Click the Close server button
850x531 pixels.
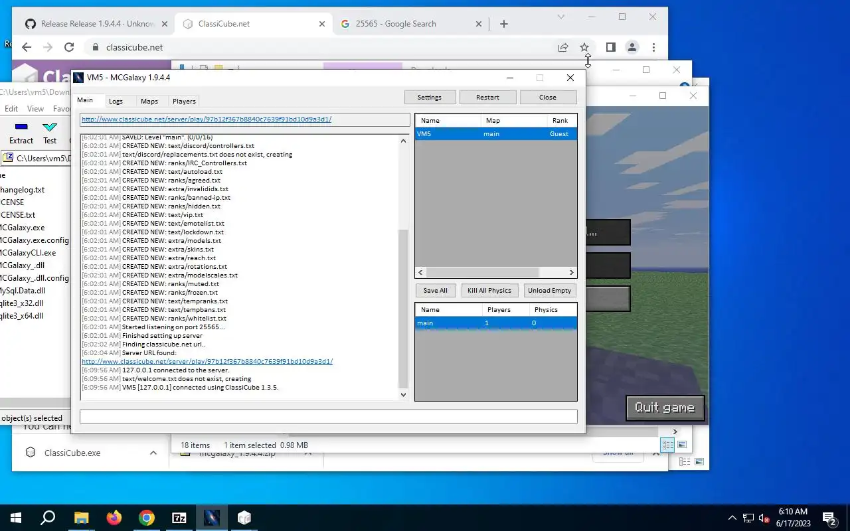tap(548, 97)
